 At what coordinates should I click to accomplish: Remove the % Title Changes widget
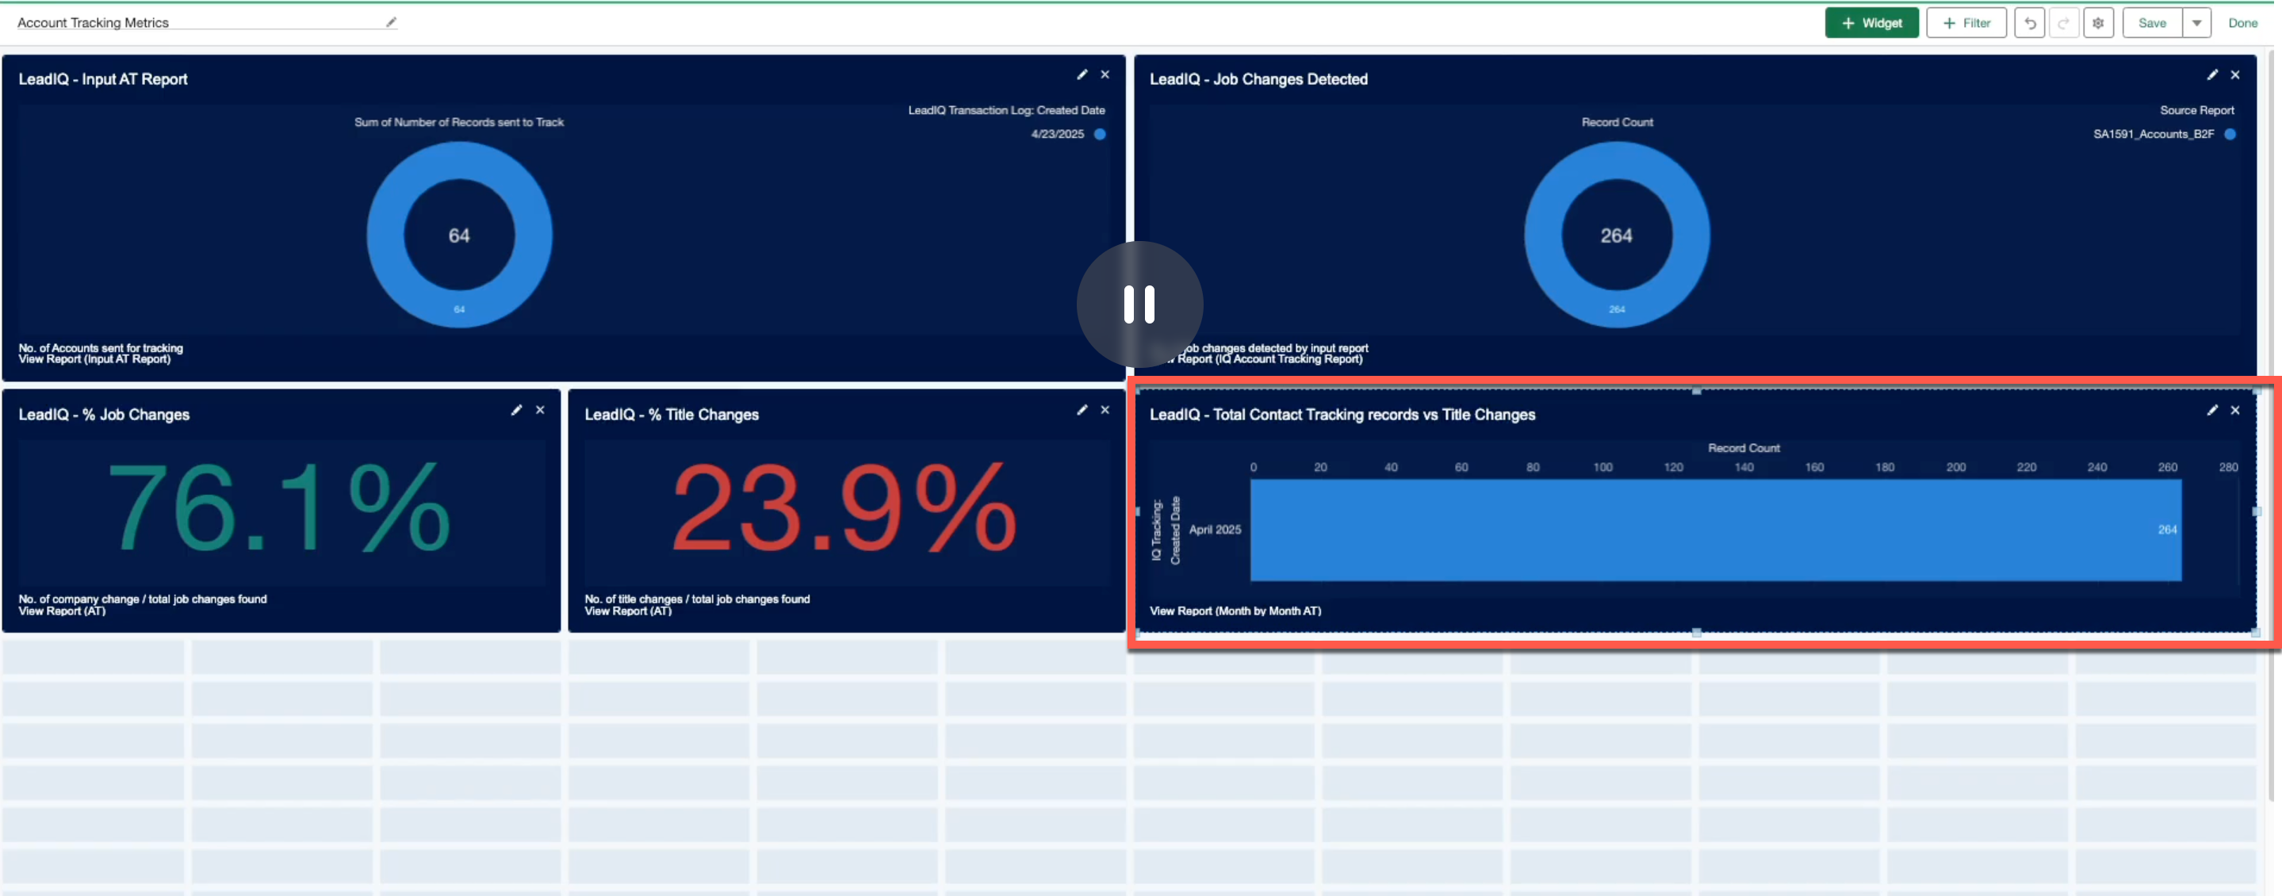[x=1105, y=410]
